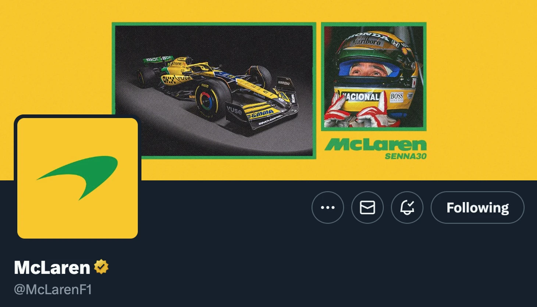Click the green McLaren wordmark in banner
This screenshot has height=307, width=537.
tap(376, 145)
